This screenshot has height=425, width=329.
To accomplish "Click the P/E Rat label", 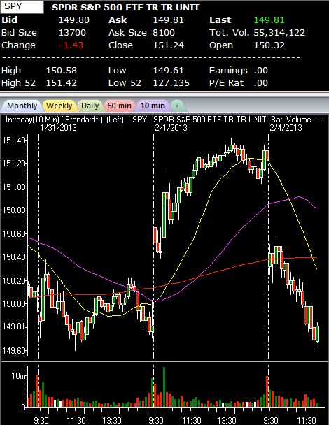I will pyautogui.click(x=226, y=83).
